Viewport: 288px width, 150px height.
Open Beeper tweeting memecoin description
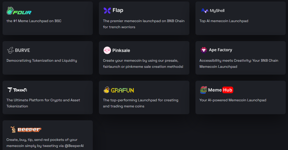(45, 143)
